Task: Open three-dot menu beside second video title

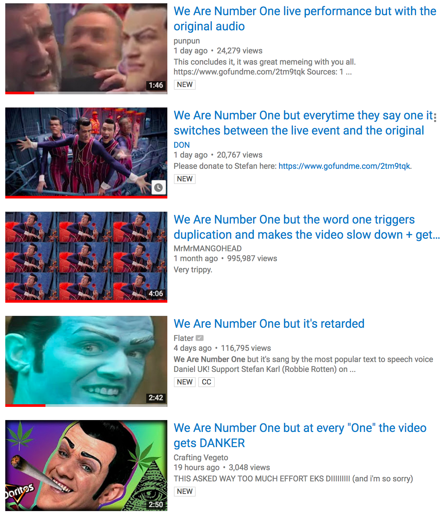Action: click(435, 117)
